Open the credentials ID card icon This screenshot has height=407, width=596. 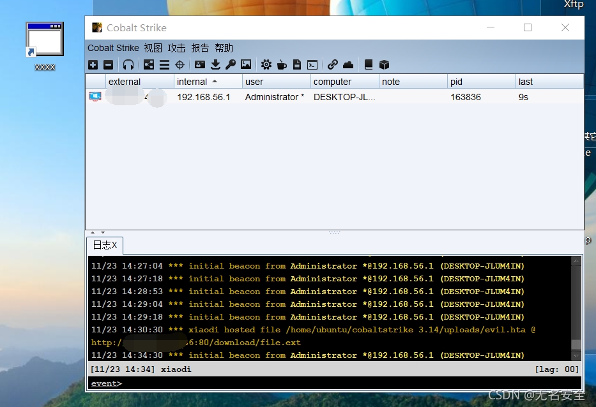point(200,64)
